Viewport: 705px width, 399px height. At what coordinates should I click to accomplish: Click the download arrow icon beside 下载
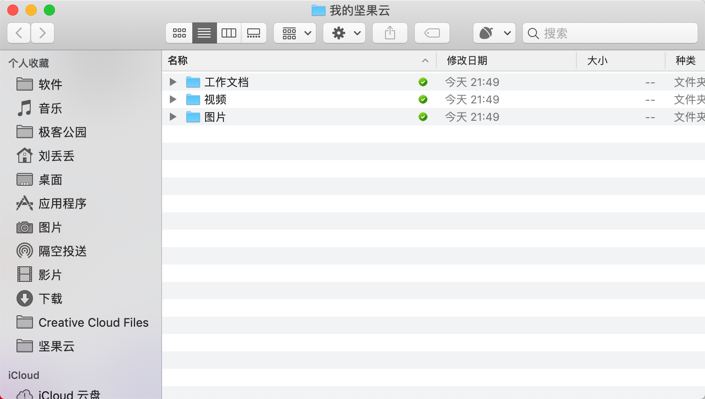pos(25,298)
